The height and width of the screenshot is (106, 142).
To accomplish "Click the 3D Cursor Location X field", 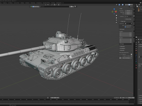I will tap(125, 33).
